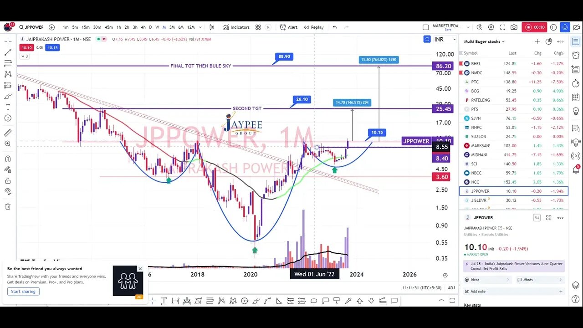
Task: Select the crosshair cursor tool in left toolbar
Action: (x=8, y=41)
